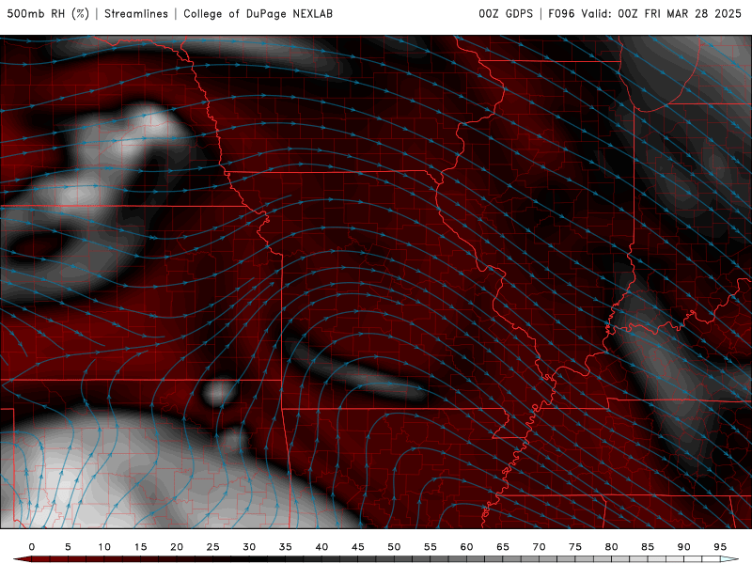
Task: Click "College of DuPage NEXLAB" header text
Action: coord(258,14)
